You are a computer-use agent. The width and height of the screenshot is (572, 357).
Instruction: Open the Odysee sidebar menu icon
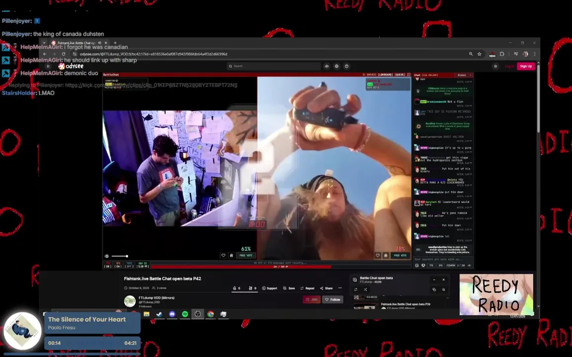48,66
